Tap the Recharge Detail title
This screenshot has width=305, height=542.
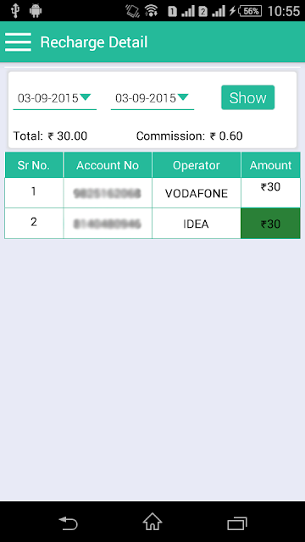tap(94, 42)
